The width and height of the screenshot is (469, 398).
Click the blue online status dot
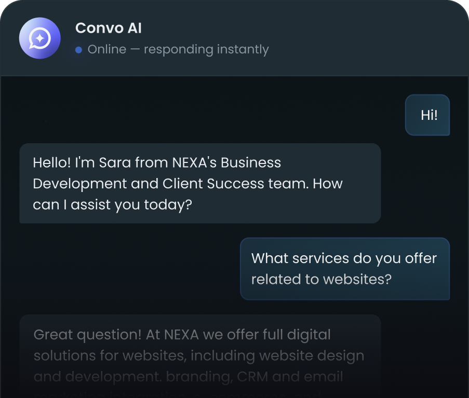tap(78, 50)
